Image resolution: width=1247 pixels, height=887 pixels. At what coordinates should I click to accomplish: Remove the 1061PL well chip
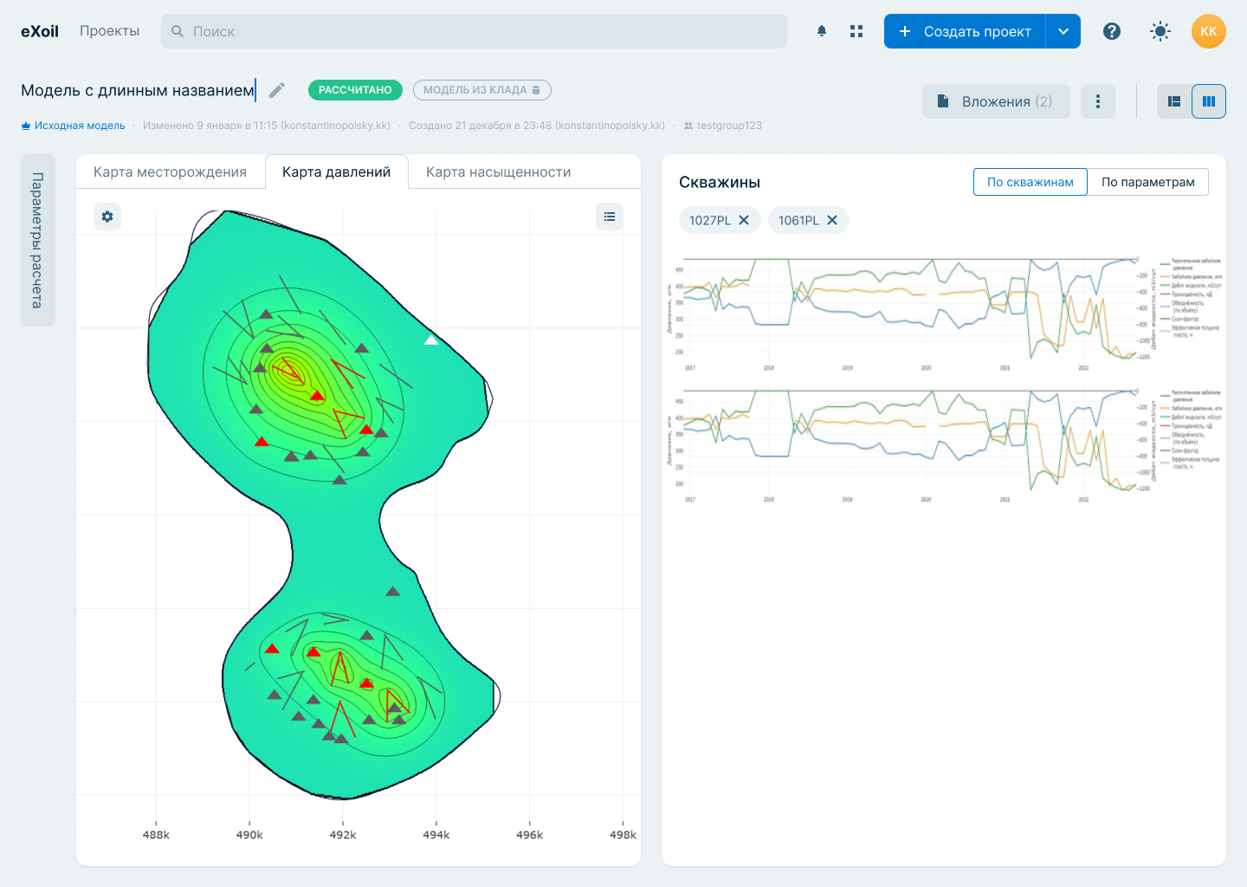[x=832, y=220]
